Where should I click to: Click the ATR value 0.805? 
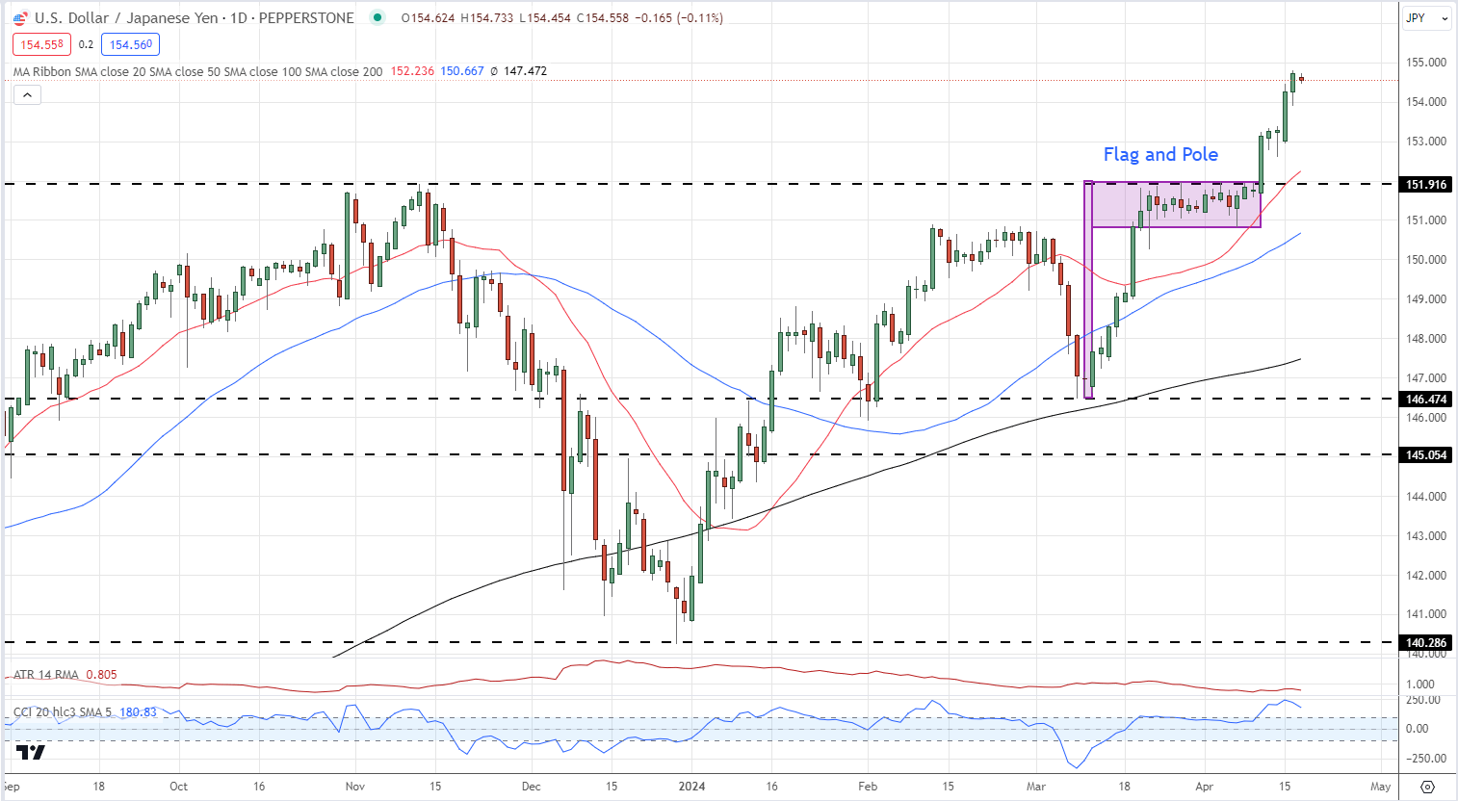point(101,675)
